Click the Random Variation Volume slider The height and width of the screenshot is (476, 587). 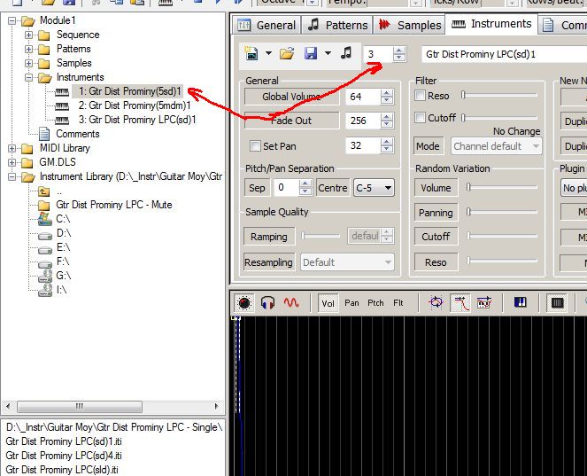503,188
